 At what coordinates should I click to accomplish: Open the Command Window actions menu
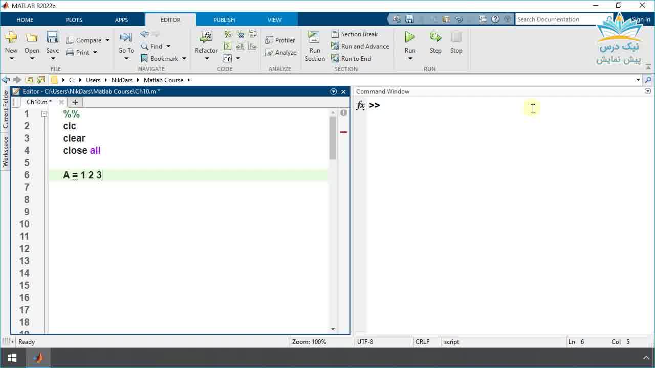click(x=647, y=91)
